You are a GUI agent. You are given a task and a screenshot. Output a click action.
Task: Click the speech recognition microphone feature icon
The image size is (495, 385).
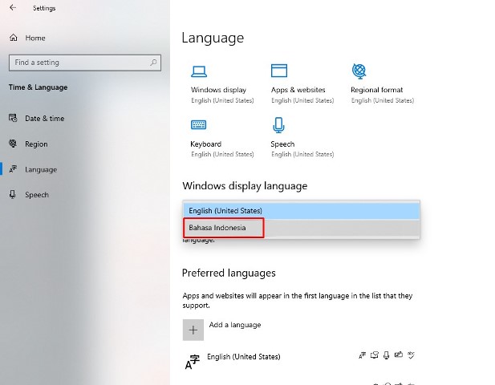pyautogui.click(x=387, y=355)
